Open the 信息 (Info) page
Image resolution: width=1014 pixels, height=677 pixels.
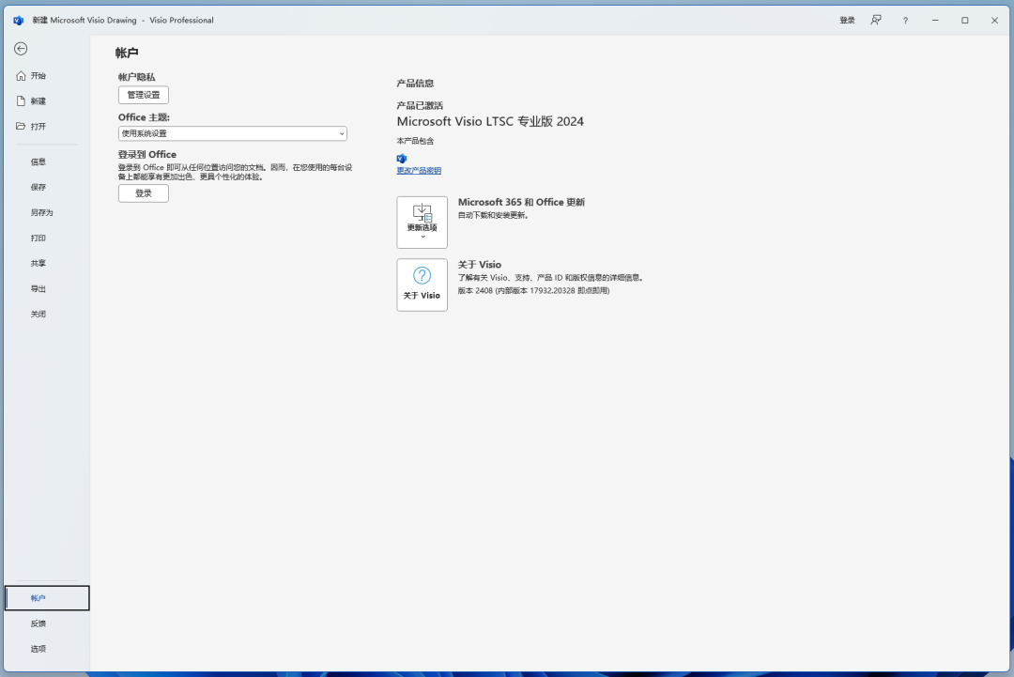point(47,162)
